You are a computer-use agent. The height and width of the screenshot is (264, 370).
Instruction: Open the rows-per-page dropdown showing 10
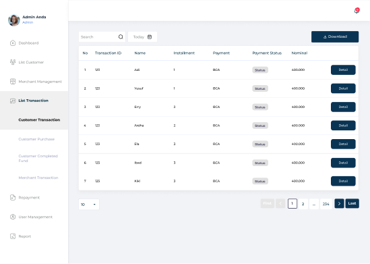89,204
